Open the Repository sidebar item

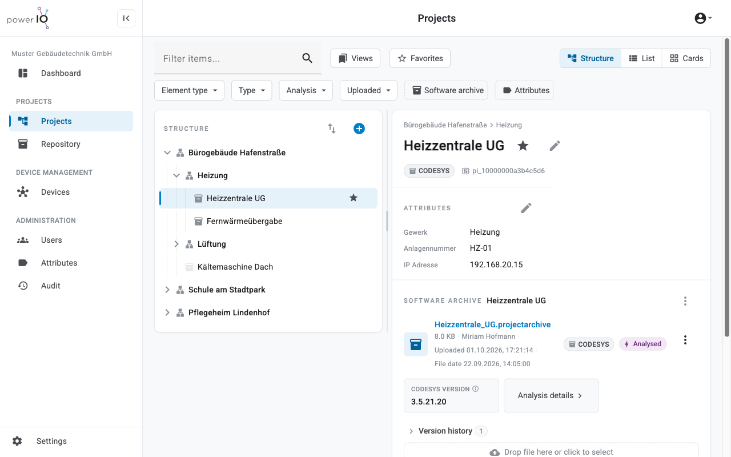tap(71, 144)
